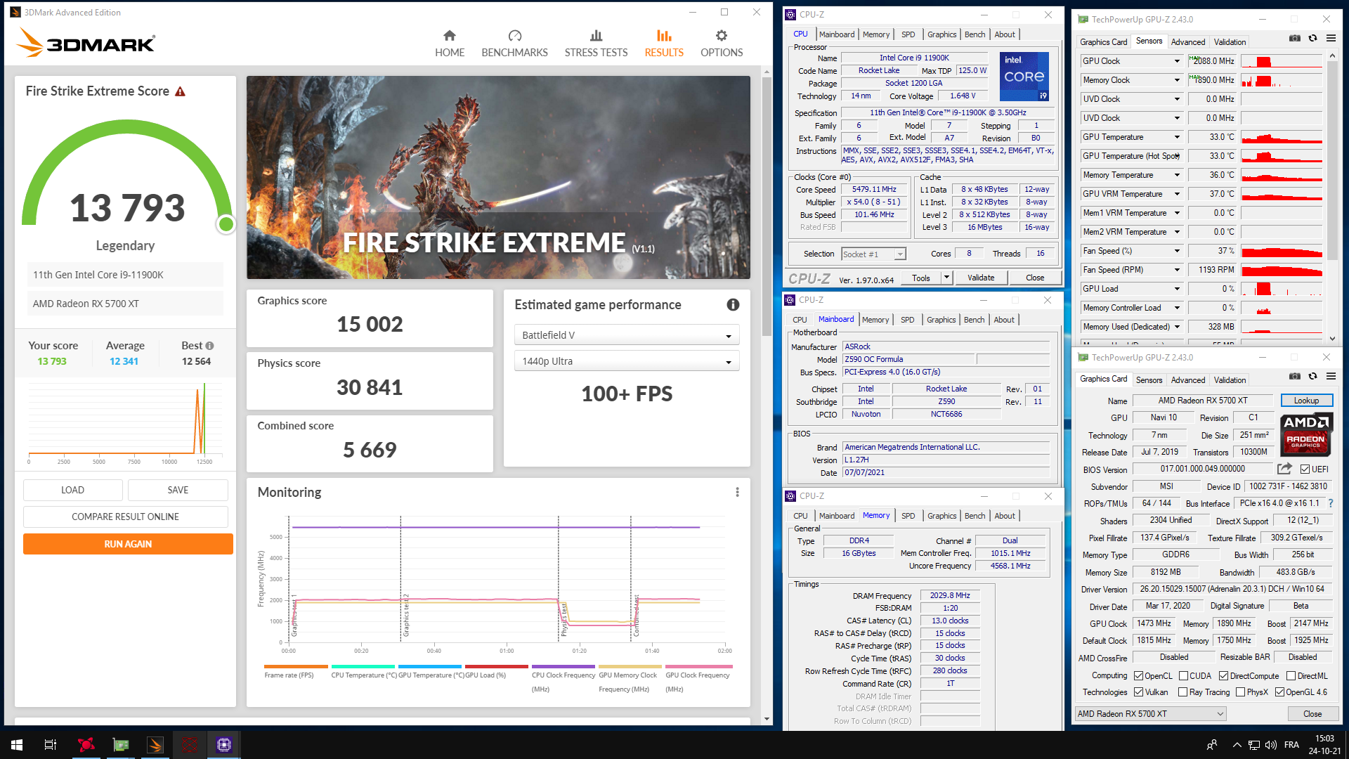
Task: Click LOAD result button
Action: (x=72, y=490)
